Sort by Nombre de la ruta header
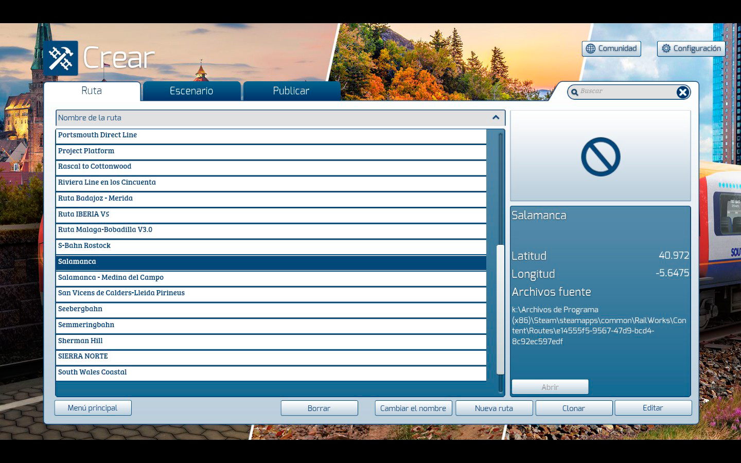741x463 pixels. 280,118
